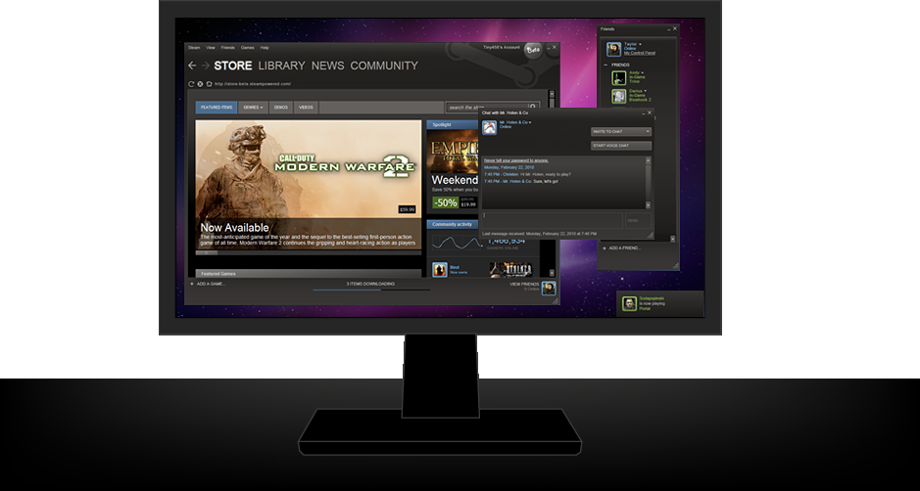Click the store page scroll-up arrow

tap(552, 94)
